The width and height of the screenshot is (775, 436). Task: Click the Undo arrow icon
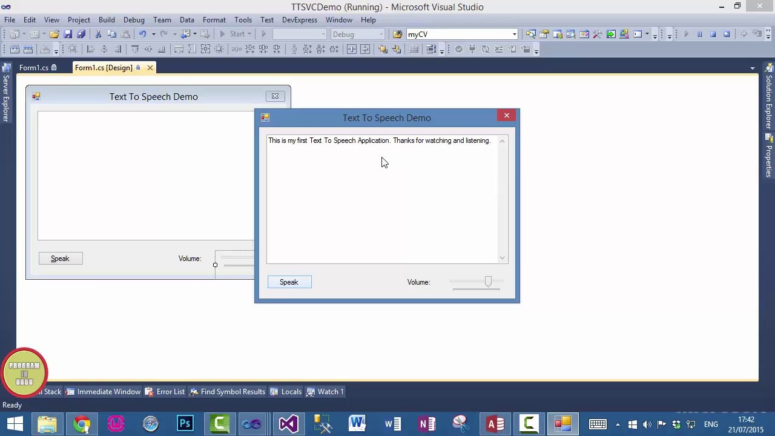pos(142,34)
